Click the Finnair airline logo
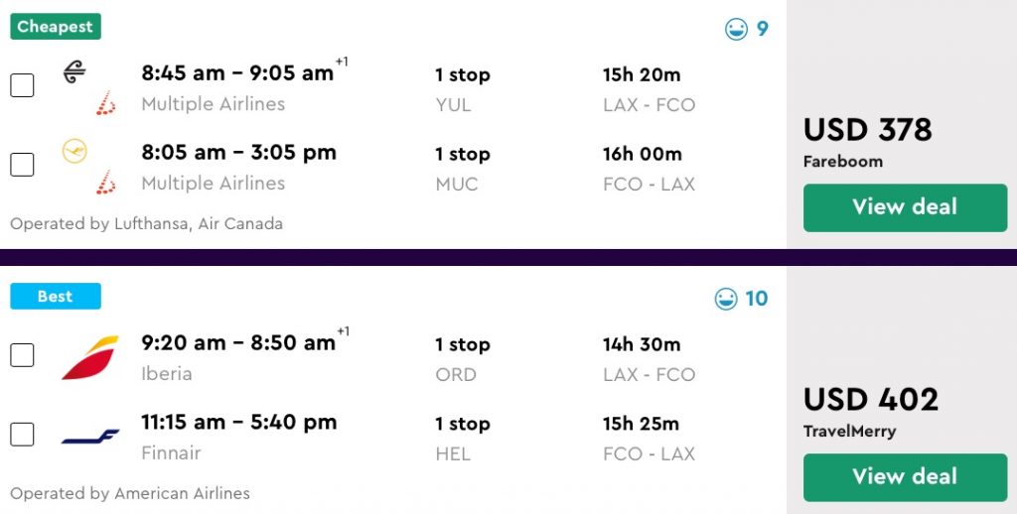 (x=90, y=437)
